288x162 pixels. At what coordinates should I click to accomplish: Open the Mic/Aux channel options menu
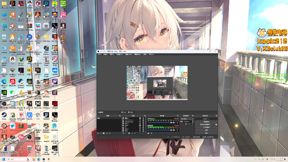click(x=177, y=122)
